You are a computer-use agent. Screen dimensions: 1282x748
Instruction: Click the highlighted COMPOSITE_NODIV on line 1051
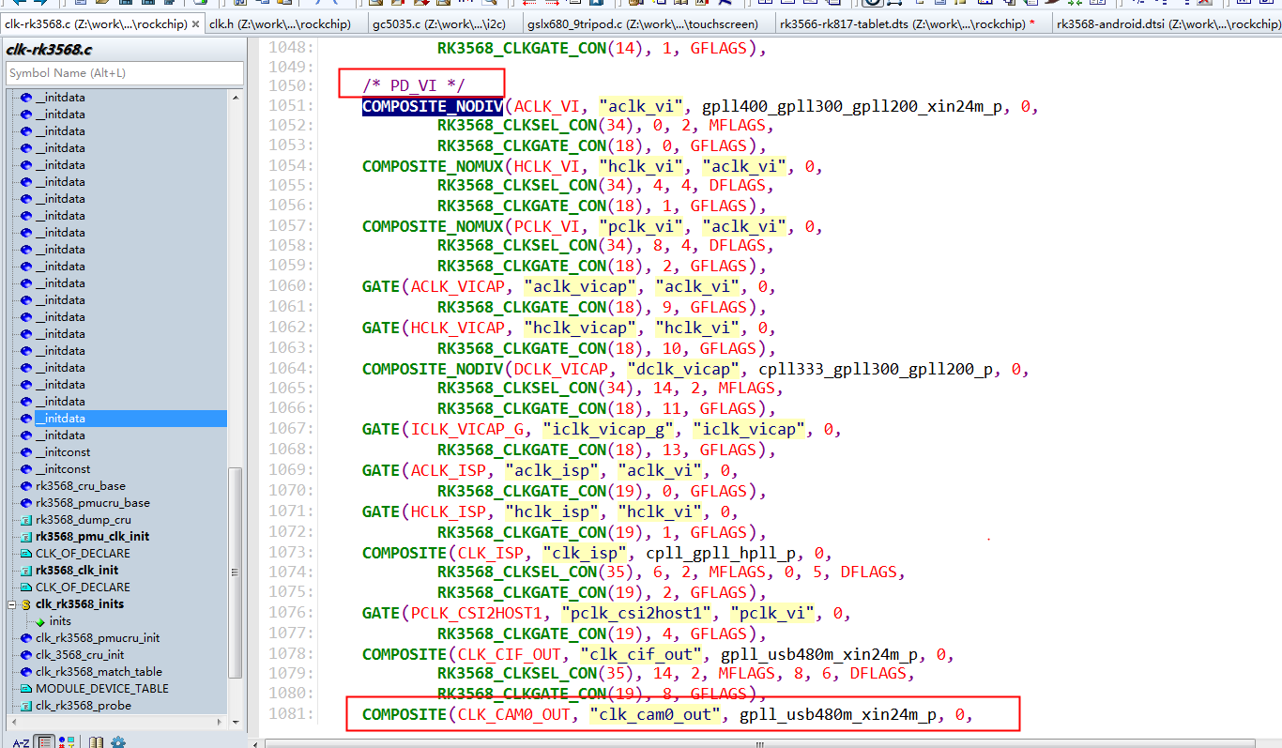pyautogui.click(x=433, y=107)
